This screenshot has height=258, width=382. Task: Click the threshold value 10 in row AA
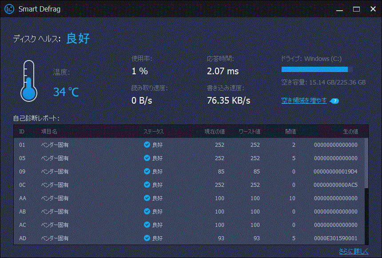(292, 198)
